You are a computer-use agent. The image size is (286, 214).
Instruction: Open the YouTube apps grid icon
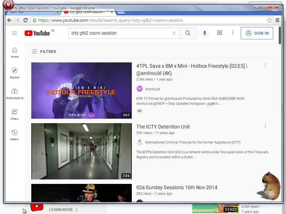[x=220, y=33]
